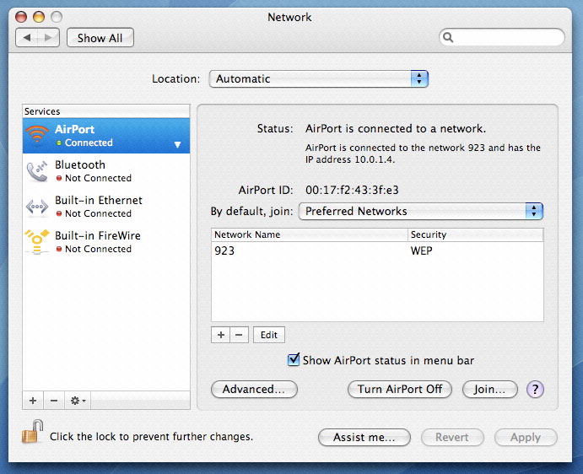Click Turn AirPort Off
The image size is (583, 474).
(400, 390)
